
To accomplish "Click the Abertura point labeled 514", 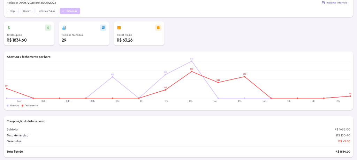I will click(x=165, y=75).
